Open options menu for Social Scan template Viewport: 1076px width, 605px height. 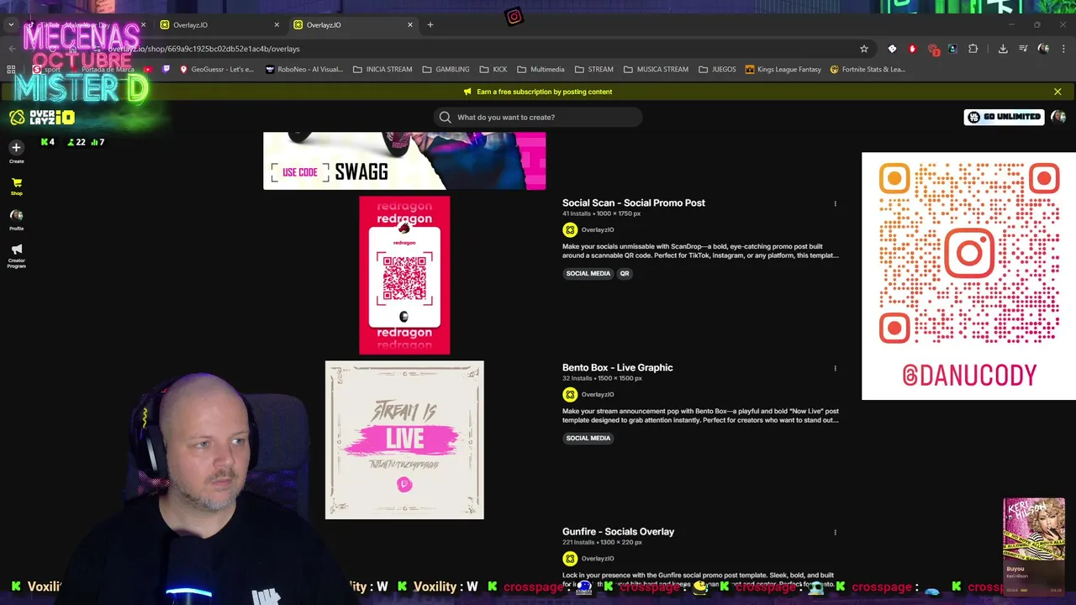point(835,203)
